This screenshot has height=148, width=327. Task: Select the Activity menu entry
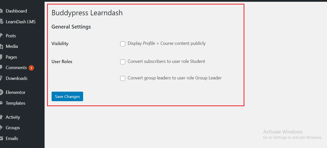pos(13,117)
